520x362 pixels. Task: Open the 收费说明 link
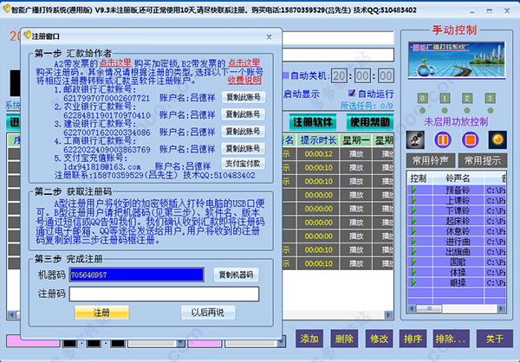click(244, 81)
